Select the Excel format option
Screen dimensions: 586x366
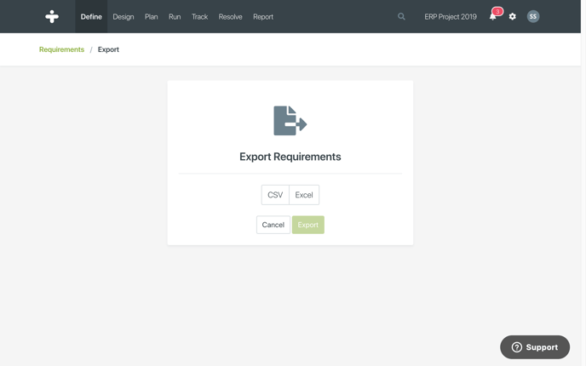tap(304, 195)
